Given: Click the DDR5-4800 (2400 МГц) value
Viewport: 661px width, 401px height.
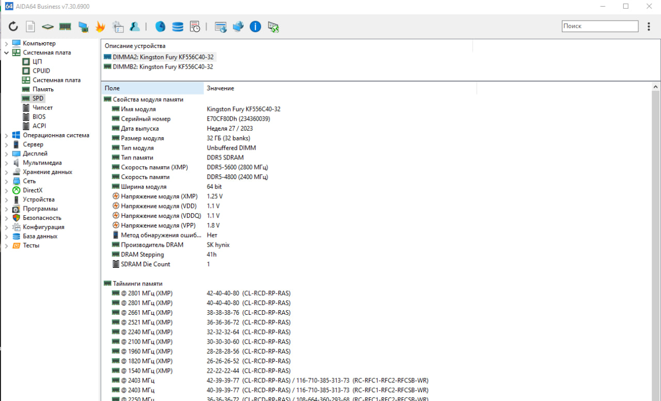Looking at the screenshot, I should coord(238,177).
